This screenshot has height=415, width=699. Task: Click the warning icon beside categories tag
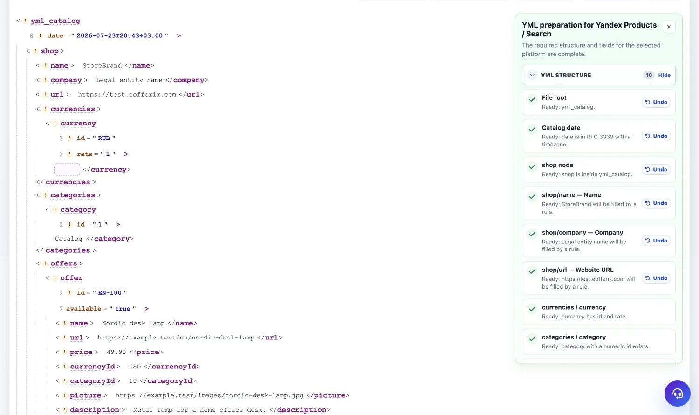[45, 195]
